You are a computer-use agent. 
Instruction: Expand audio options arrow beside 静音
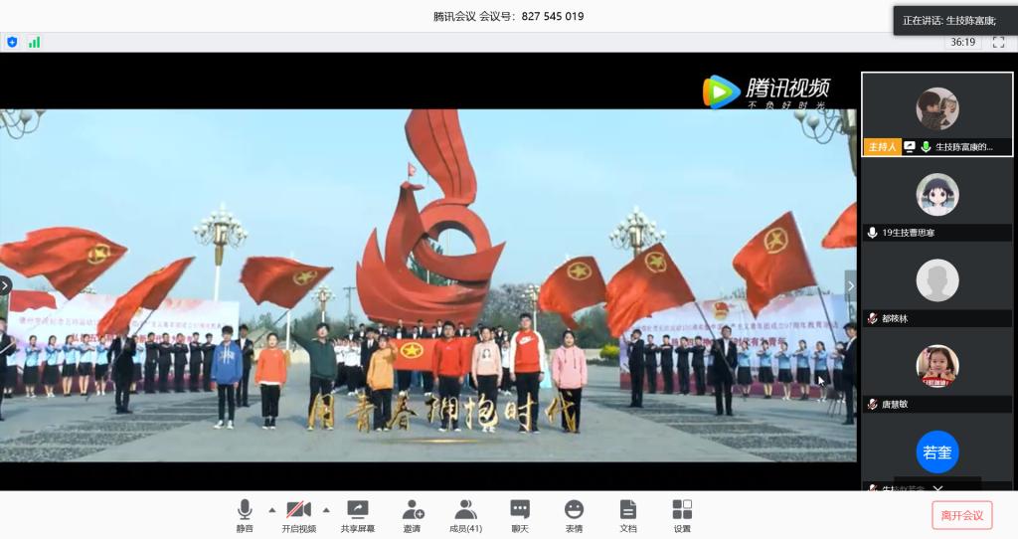pos(272,510)
